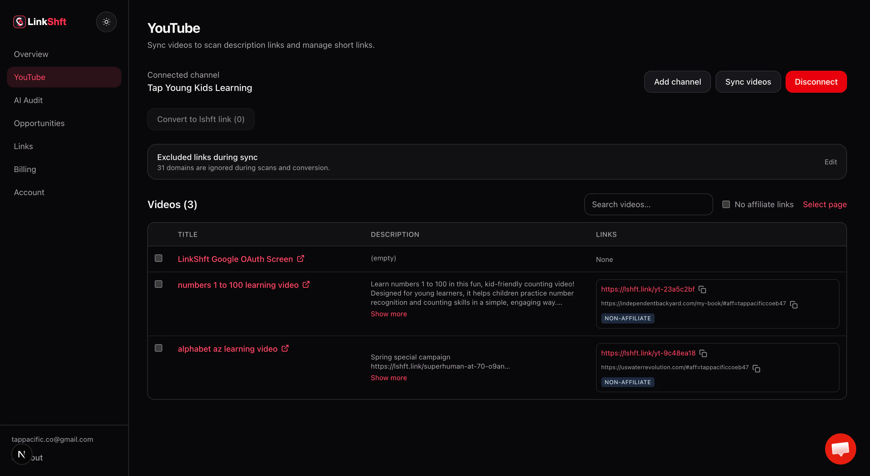Open the YouTube sidebar item
Viewport: 870px width, 476px height.
point(64,77)
